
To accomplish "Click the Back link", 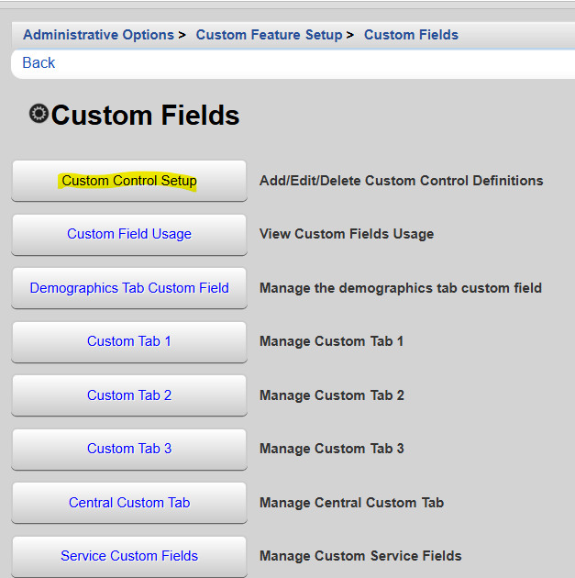I will pyautogui.click(x=39, y=62).
